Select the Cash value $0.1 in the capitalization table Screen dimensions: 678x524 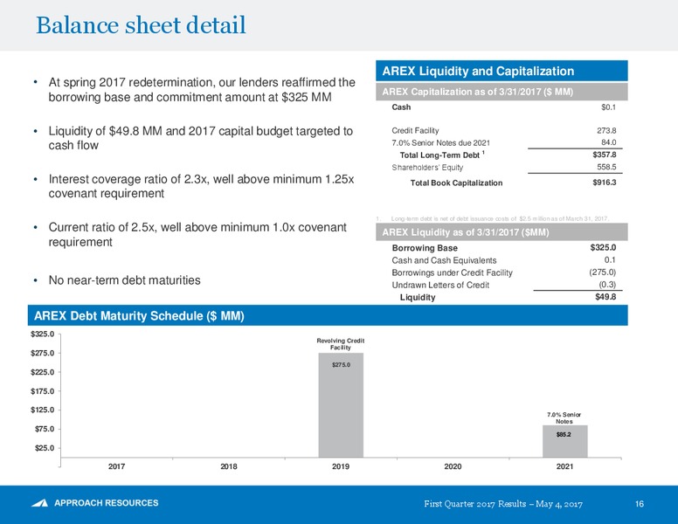click(608, 107)
